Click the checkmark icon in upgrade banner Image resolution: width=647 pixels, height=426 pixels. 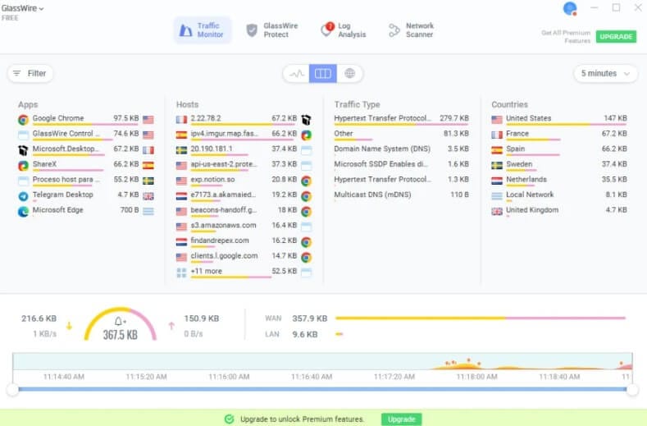point(229,419)
